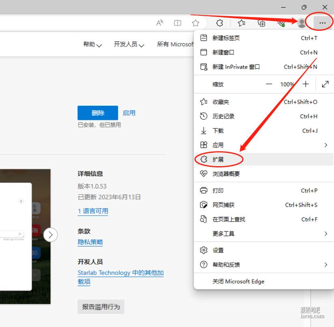Click the 开发人员 heading above Starlab link
This screenshot has height=327, width=334.
click(x=90, y=262)
